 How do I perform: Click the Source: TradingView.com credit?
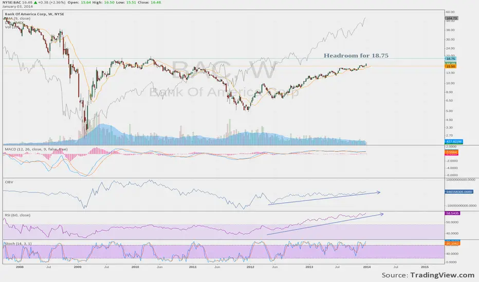[x=428, y=275]
